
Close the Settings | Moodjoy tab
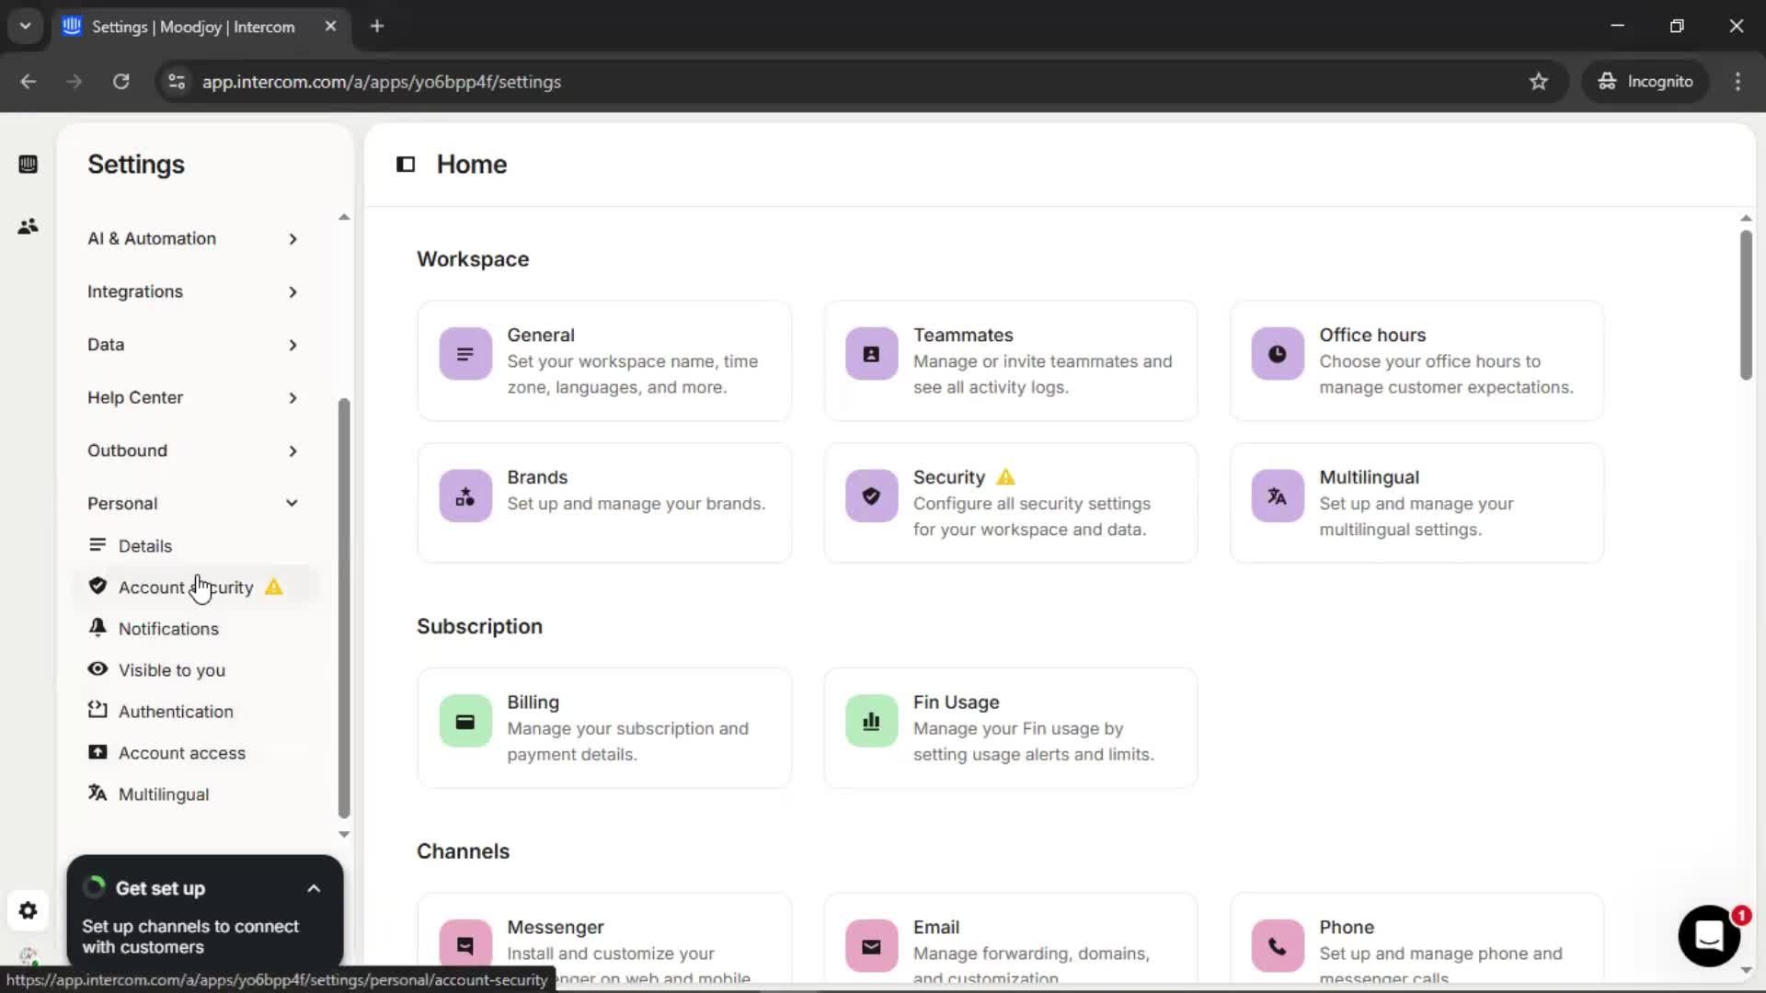[330, 26]
